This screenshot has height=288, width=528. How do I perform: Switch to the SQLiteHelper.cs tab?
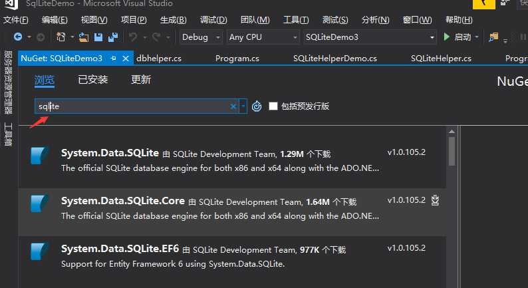[441, 59]
